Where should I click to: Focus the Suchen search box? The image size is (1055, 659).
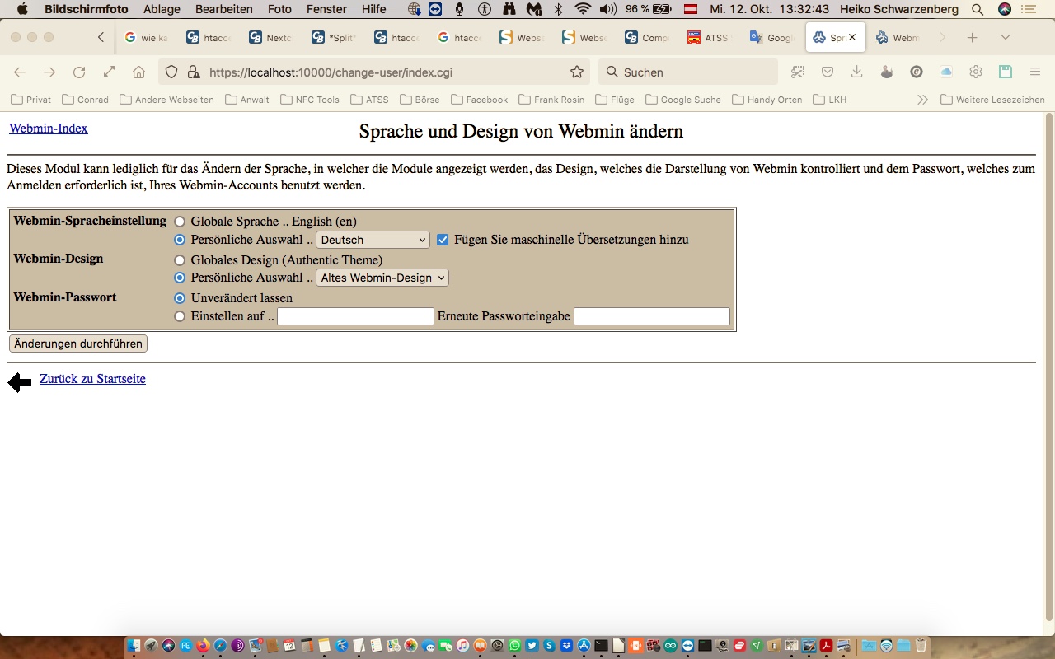pos(688,72)
